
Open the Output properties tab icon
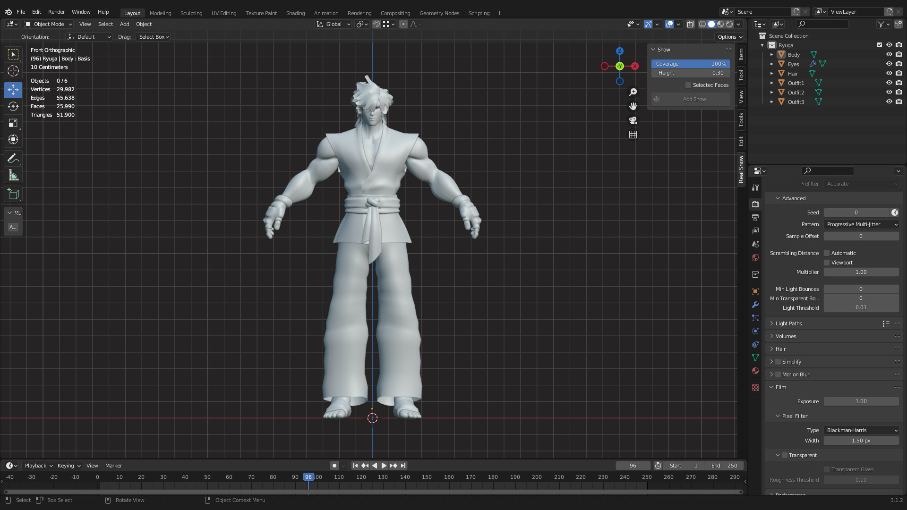(x=755, y=218)
